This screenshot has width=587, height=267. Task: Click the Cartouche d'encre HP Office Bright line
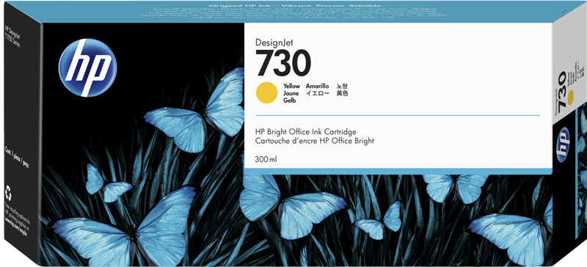pyautogui.click(x=315, y=141)
